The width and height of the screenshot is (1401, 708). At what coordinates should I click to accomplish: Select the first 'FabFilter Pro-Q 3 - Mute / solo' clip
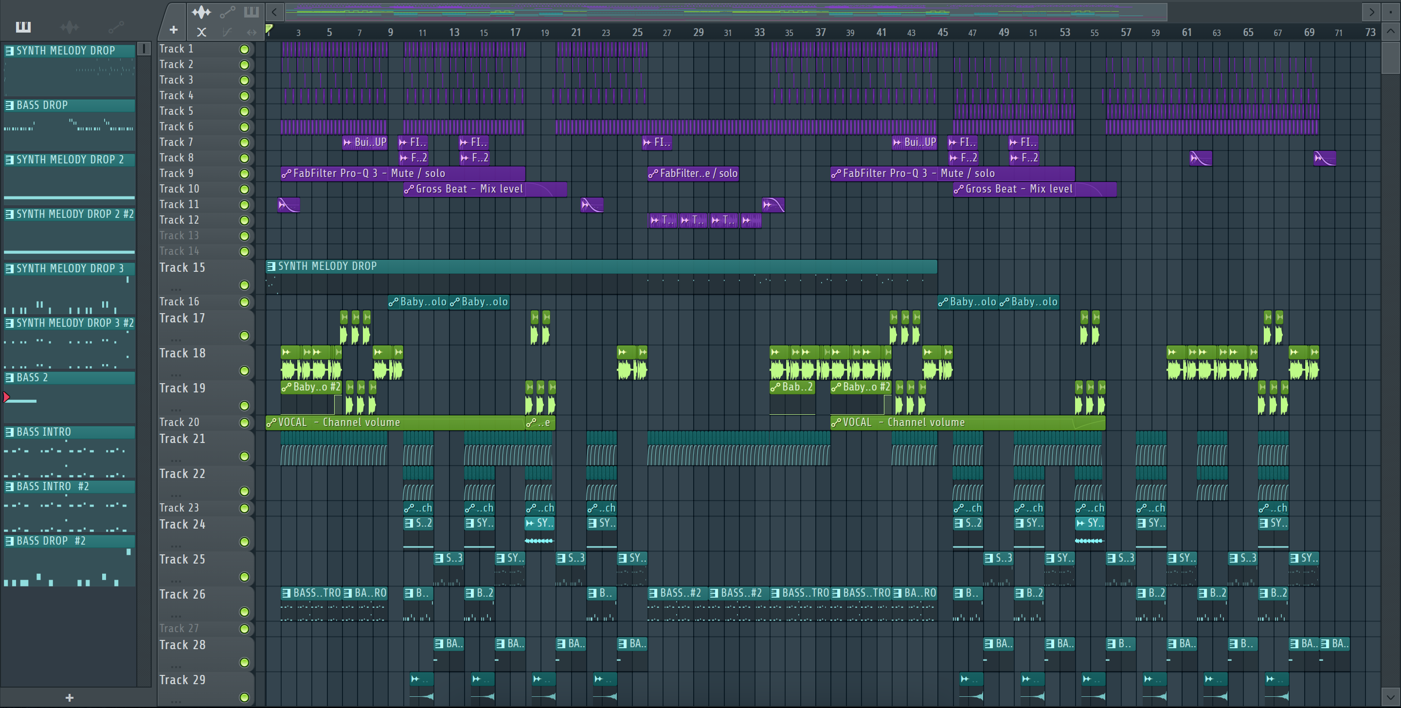(x=403, y=174)
